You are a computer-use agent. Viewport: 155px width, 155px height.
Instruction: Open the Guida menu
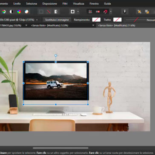(x=107, y=4)
